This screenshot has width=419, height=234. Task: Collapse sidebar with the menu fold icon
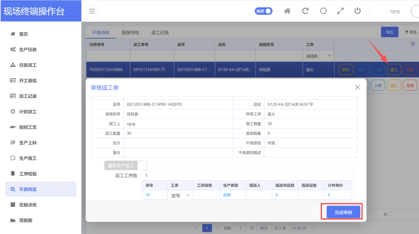coord(92,11)
